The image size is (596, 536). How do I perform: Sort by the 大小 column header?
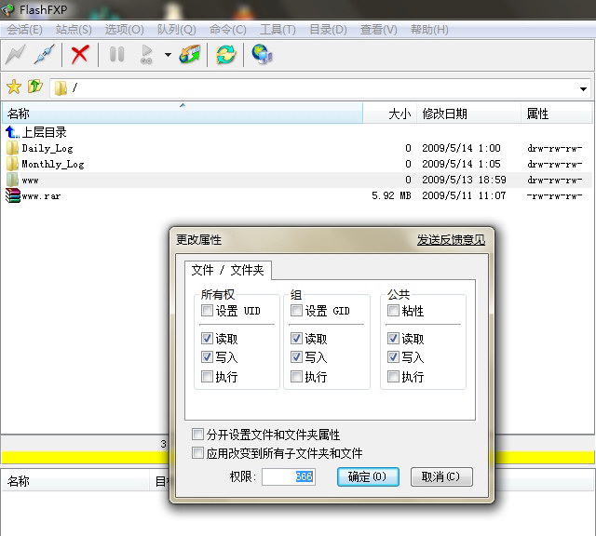(x=390, y=114)
